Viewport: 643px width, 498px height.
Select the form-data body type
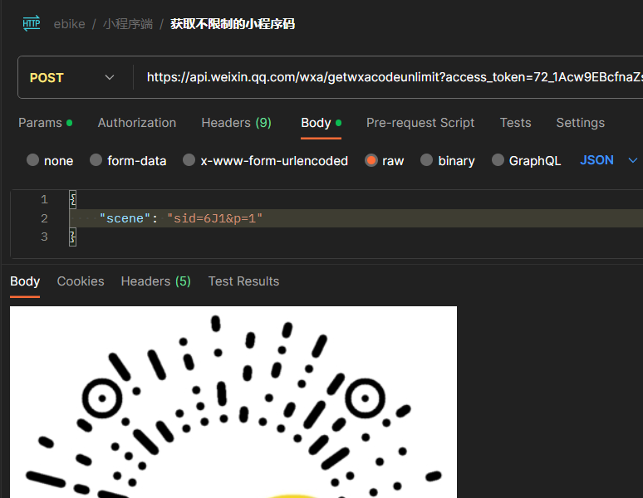pyautogui.click(x=129, y=160)
